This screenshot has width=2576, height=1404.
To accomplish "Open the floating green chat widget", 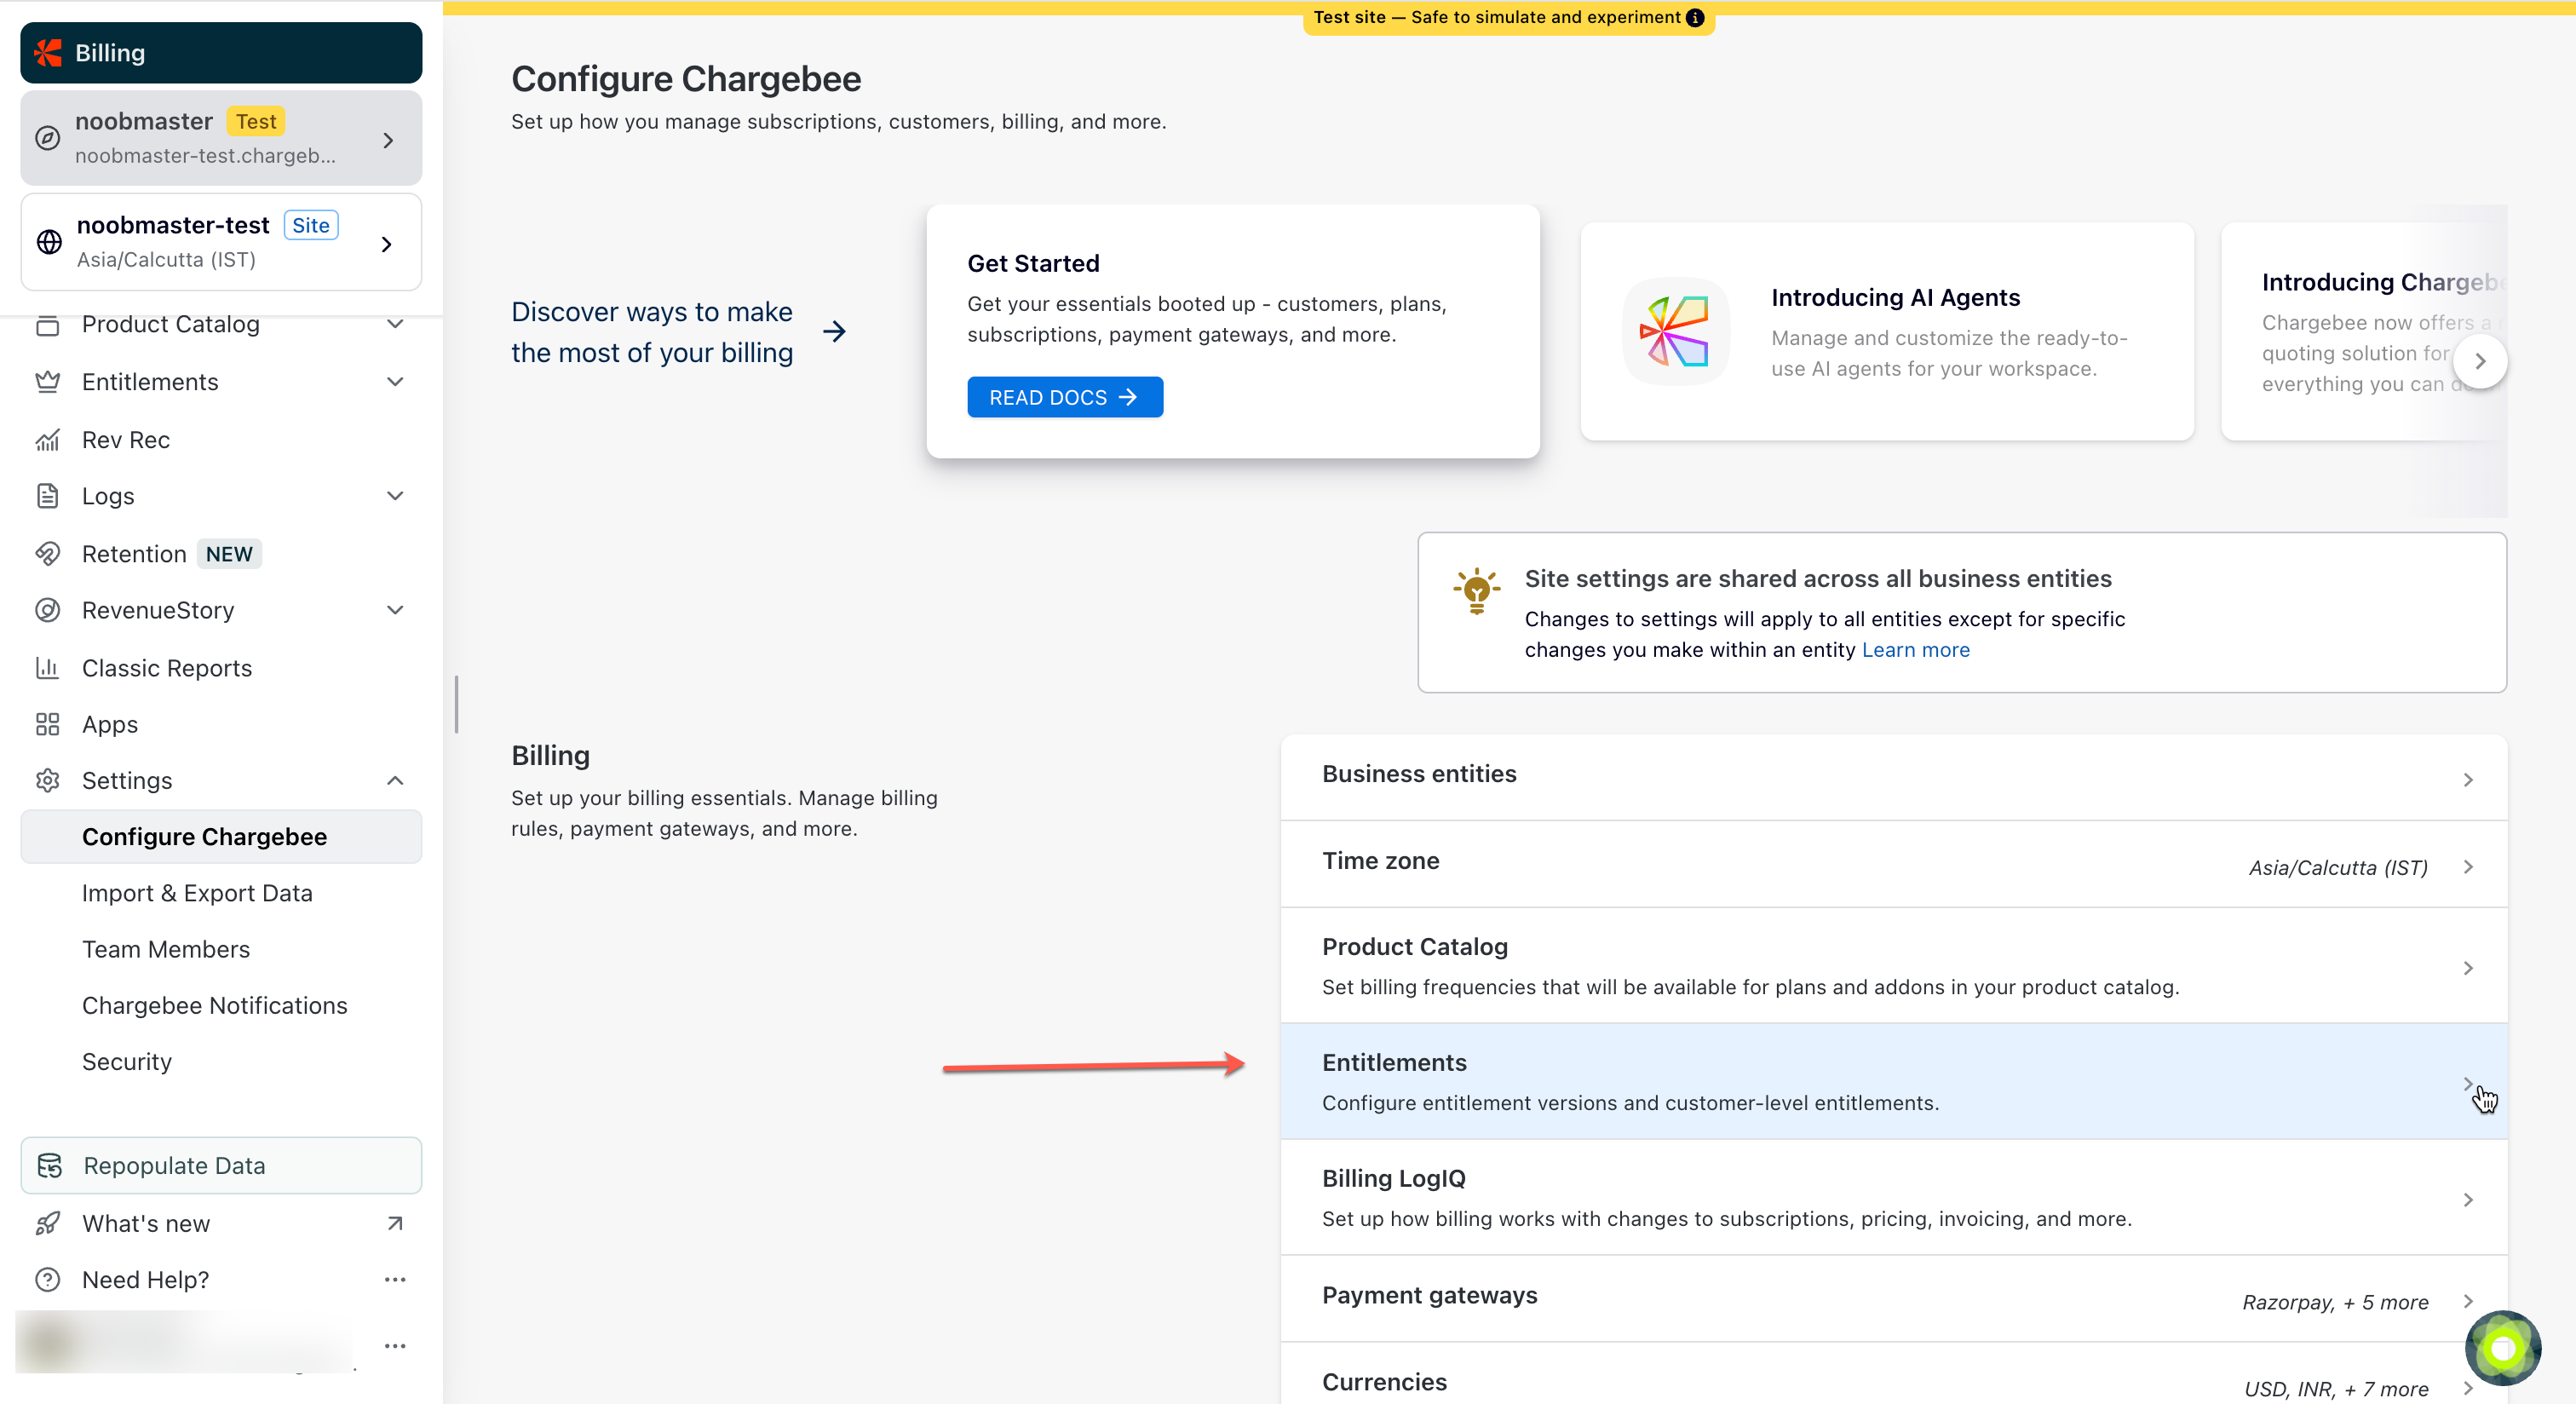I will tap(2502, 1348).
